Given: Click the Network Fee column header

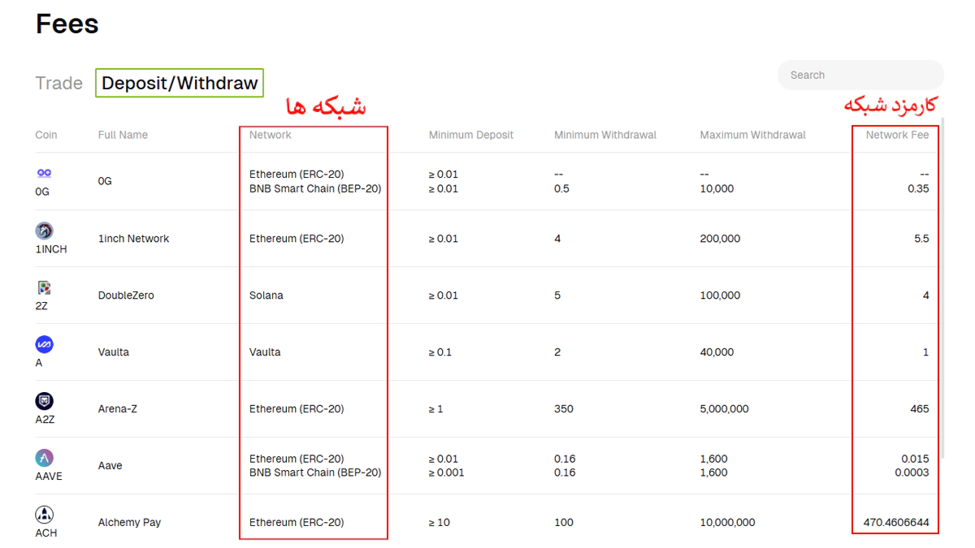Looking at the screenshot, I should [x=897, y=135].
